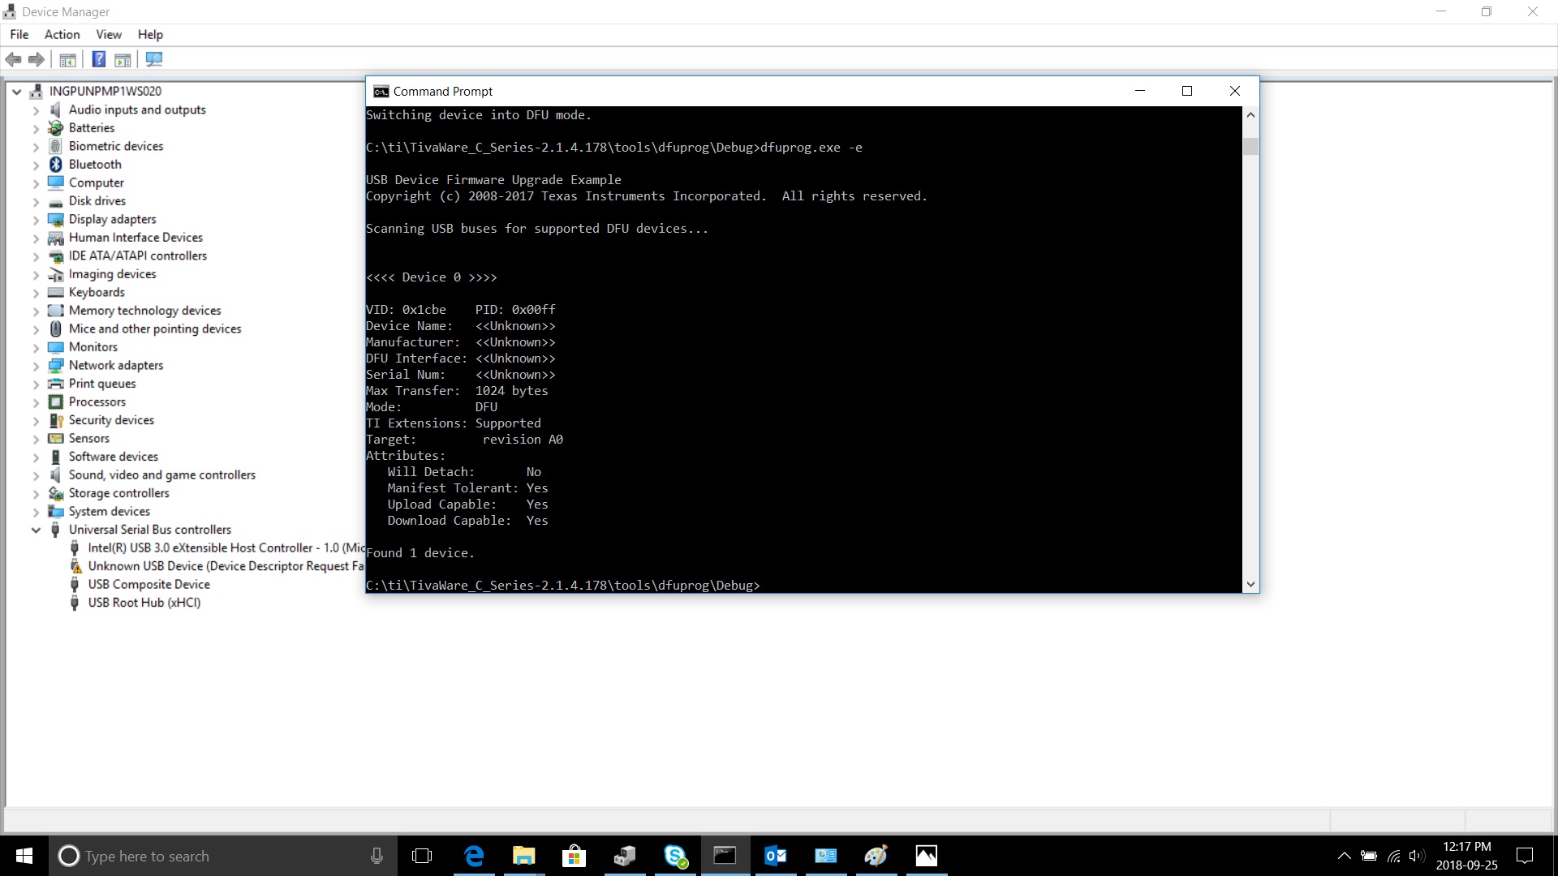The image size is (1558, 876).
Task: Show hidden tray icons chevron
Action: click(x=1344, y=856)
